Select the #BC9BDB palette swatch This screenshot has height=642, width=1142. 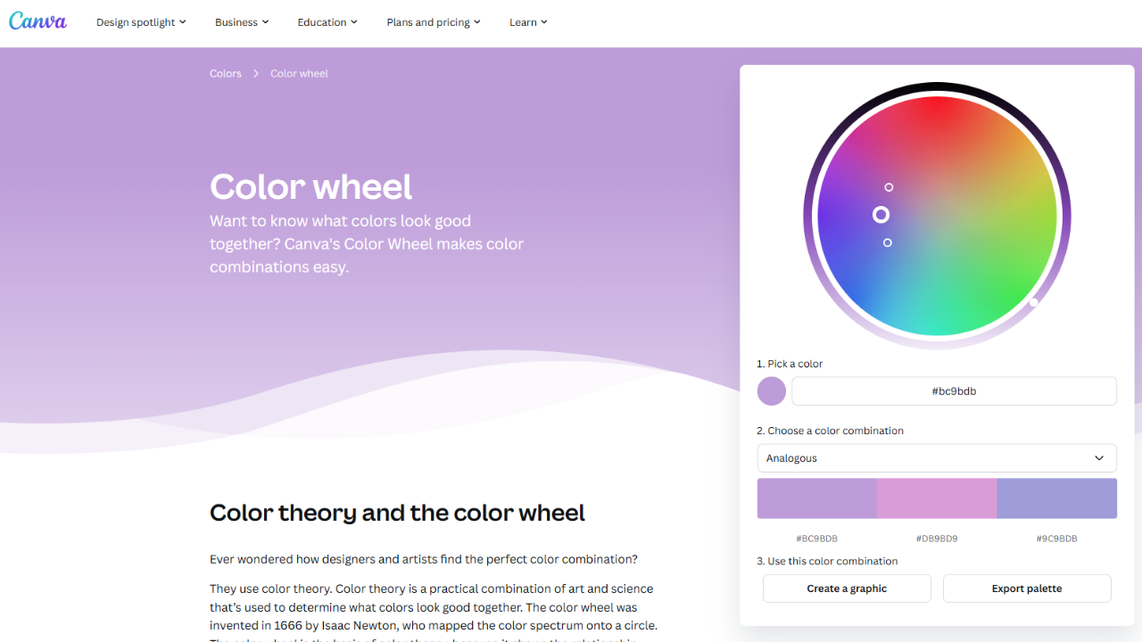pos(816,498)
